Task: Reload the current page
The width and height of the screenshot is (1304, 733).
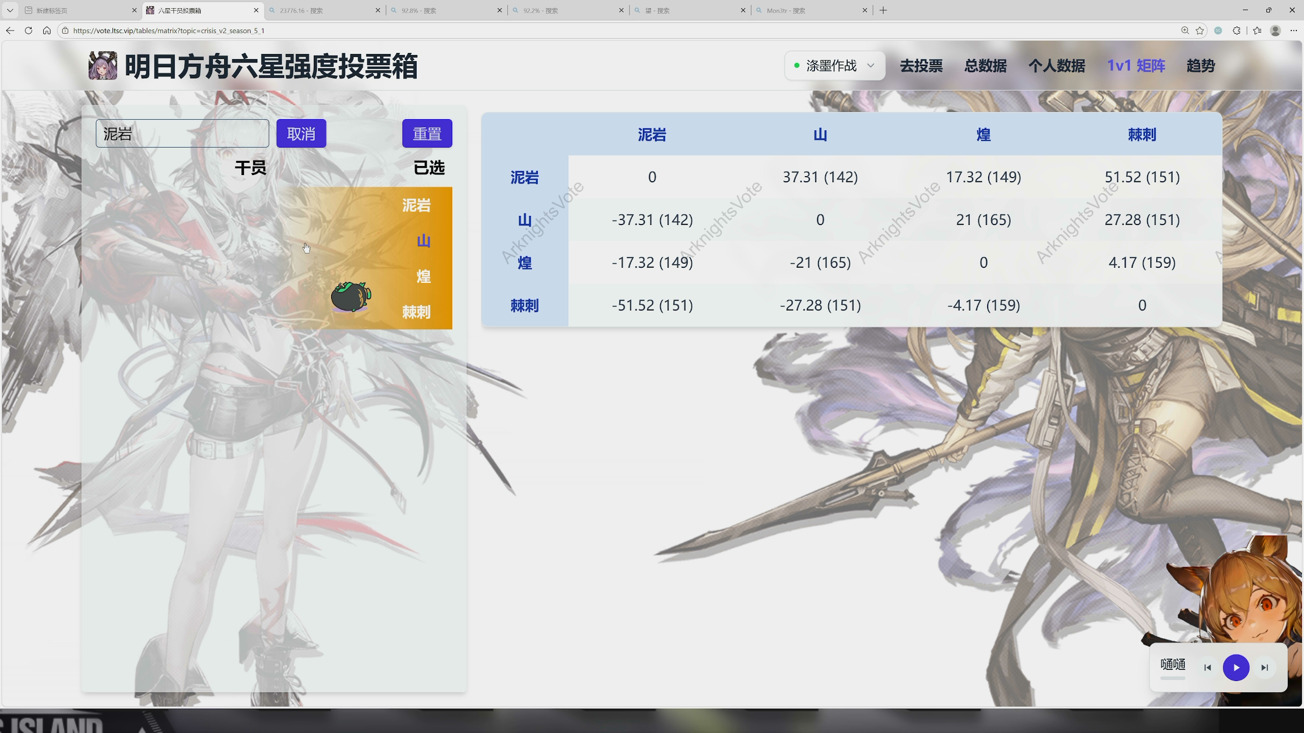Action: click(x=29, y=31)
